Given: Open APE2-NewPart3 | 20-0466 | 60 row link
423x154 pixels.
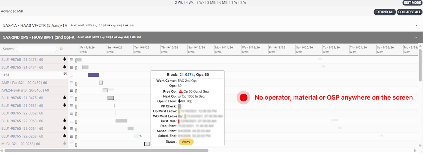Looking at the screenshot, I should pos(25,90).
